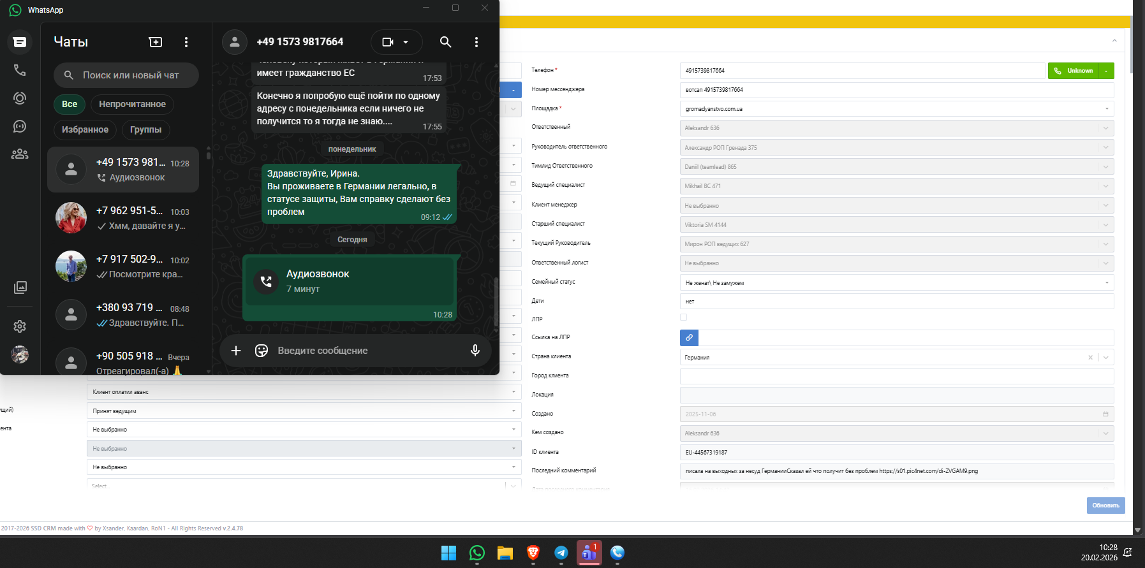Open contact avatar in chat header

coord(235,42)
